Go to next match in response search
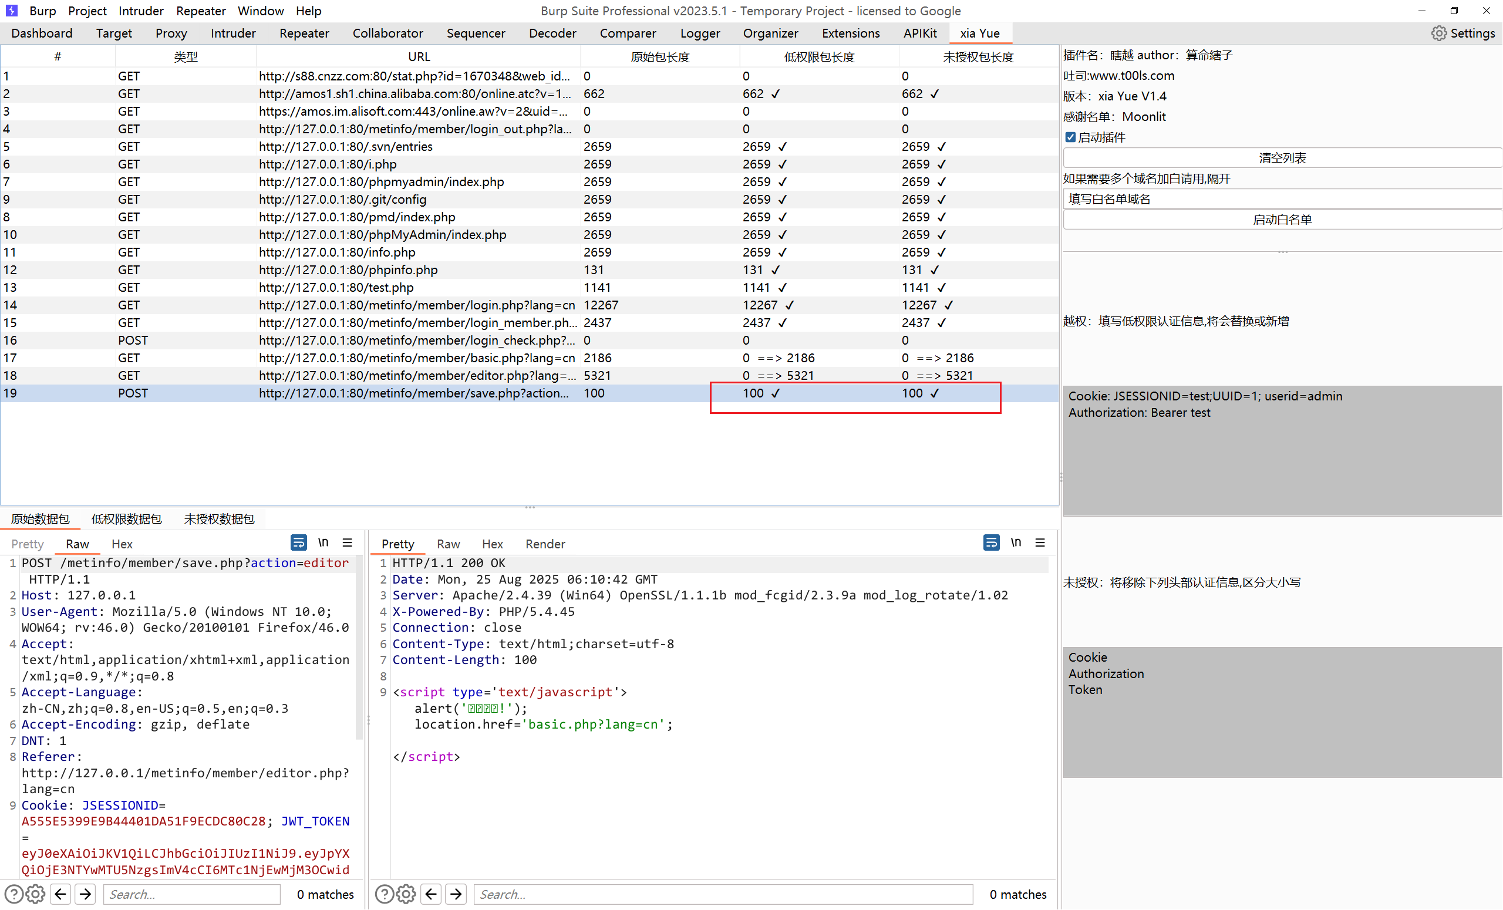This screenshot has height=910, width=1503. coord(456,894)
